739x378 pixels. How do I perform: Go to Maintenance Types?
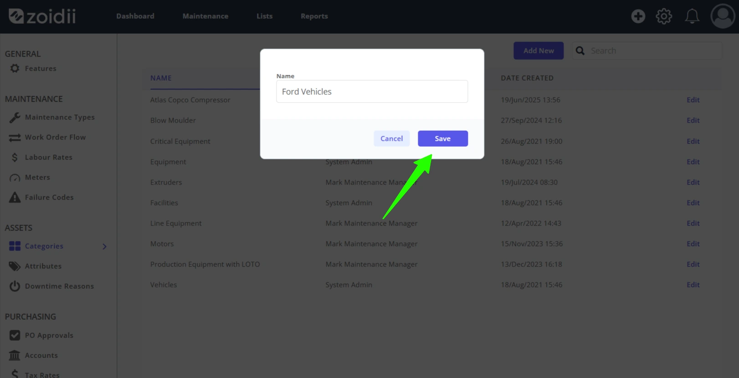pos(60,117)
